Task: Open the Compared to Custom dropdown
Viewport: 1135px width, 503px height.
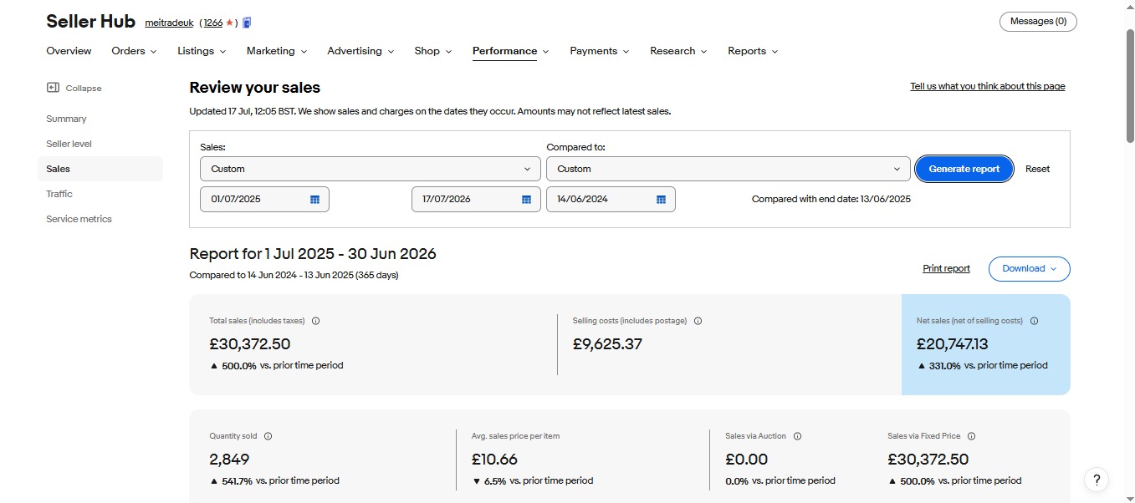Action: pyautogui.click(x=729, y=169)
